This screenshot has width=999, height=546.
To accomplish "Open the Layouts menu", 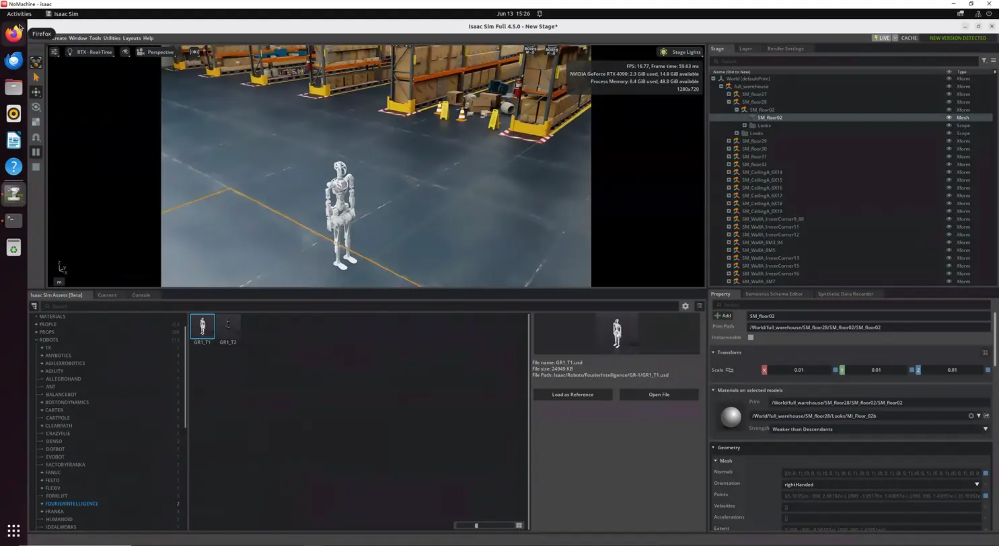I will (132, 38).
